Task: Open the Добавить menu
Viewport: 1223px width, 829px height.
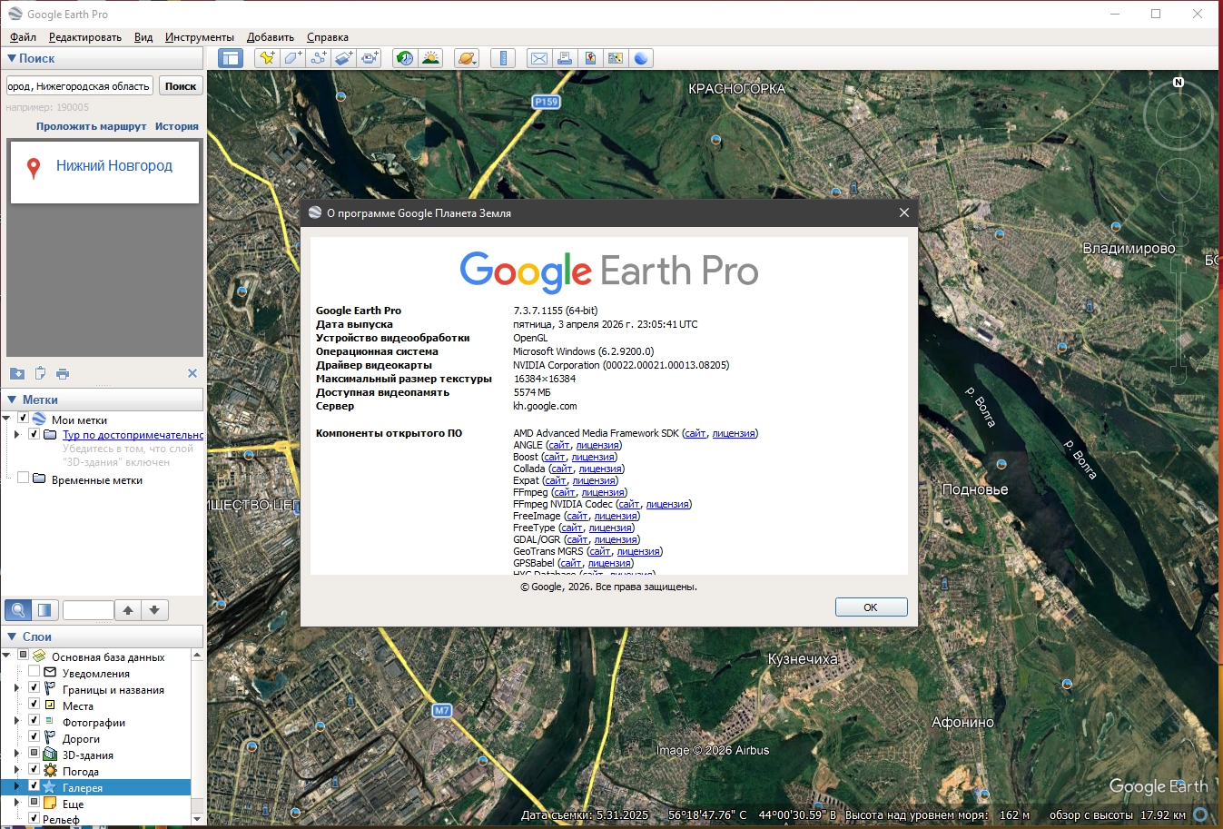Action: [x=271, y=37]
